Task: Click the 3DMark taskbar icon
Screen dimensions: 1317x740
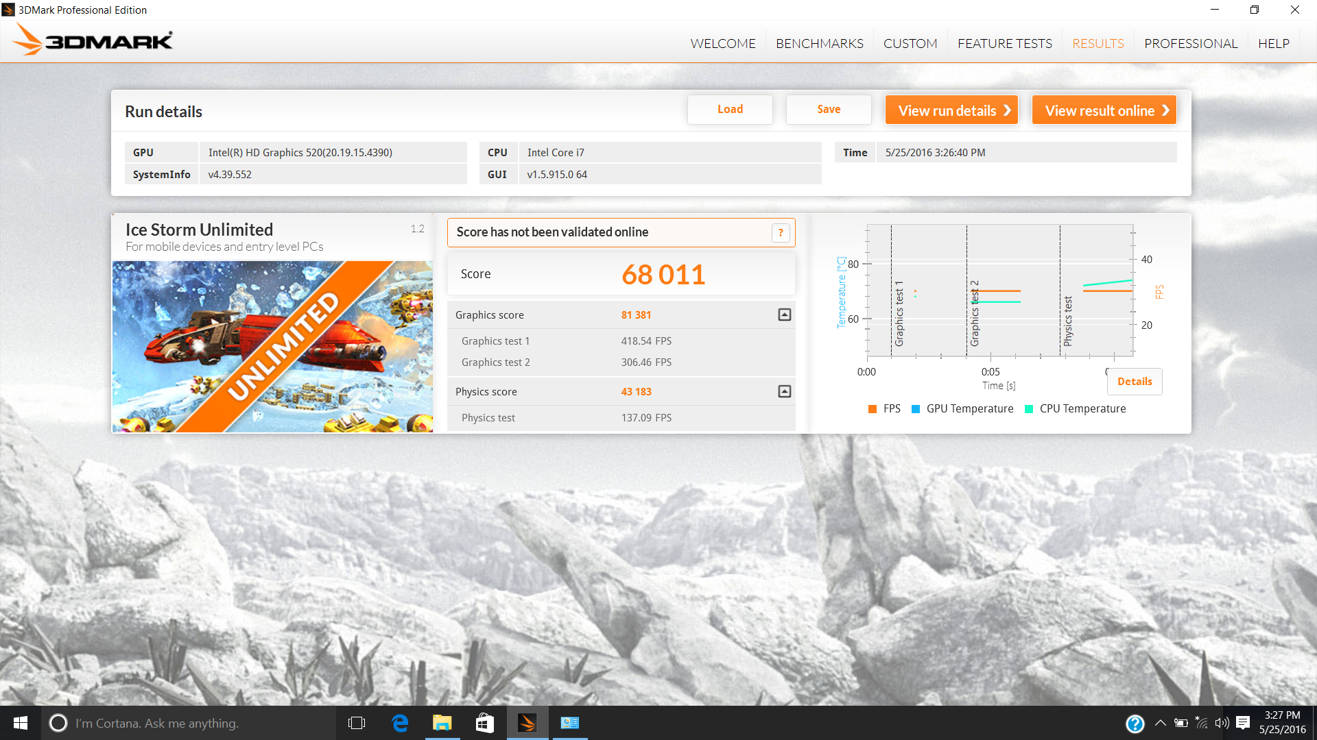Action: tap(527, 723)
